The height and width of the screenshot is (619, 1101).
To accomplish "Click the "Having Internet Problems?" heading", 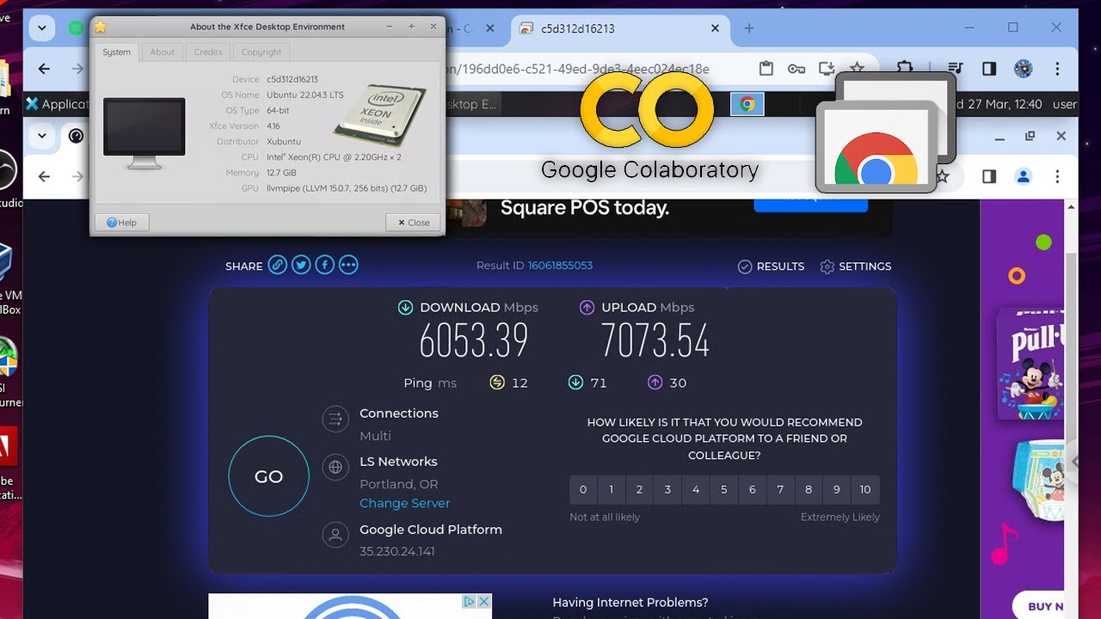I will 630,603.
